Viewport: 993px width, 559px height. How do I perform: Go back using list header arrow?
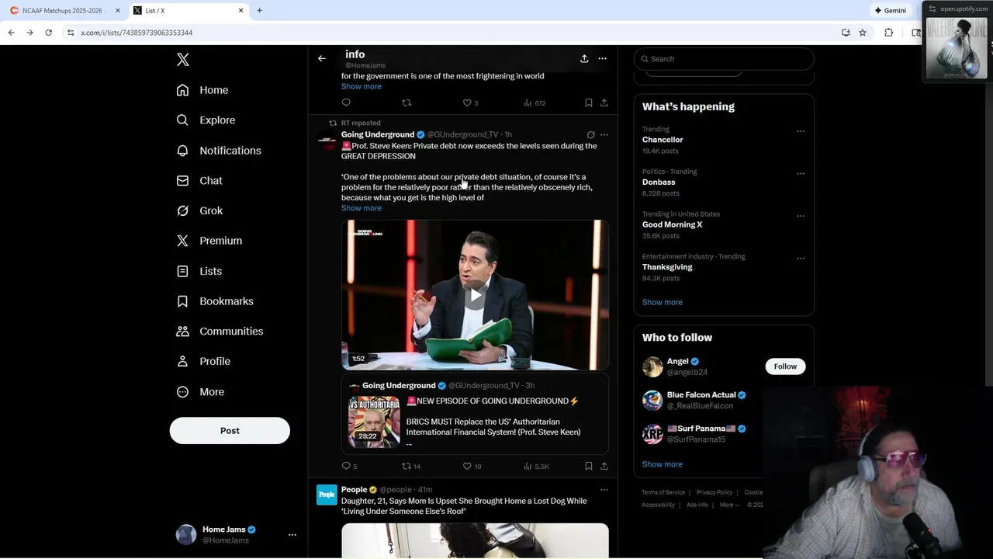pyautogui.click(x=322, y=58)
